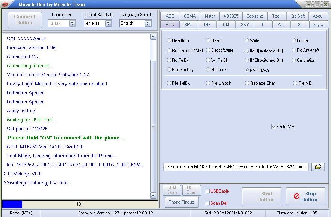Viewport: 331px width, 217px height.
Task: Click the COM Scan button
Action: pyautogui.click(x=172, y=190)
